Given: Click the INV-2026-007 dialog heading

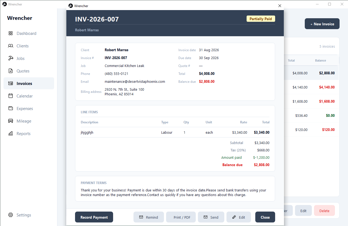Looking at the screenshot, I should 97,19.
